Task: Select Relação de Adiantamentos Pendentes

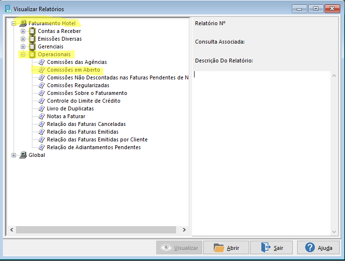Action: point(94,147)
